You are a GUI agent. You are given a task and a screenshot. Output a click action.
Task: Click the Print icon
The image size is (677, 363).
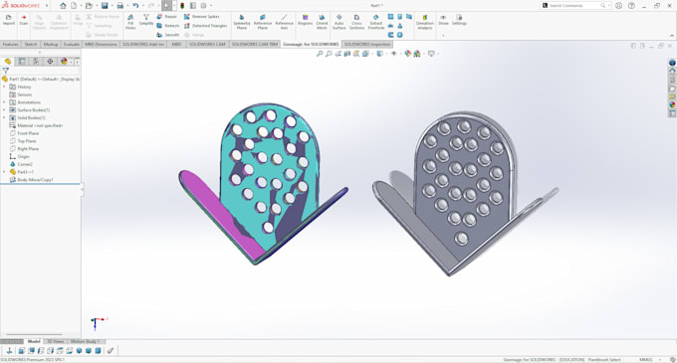120,6
